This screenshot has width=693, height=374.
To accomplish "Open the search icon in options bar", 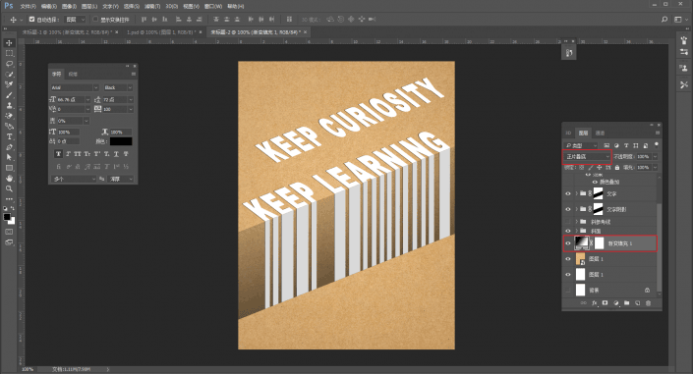I will pyautogui.click(x=664, y=20).
